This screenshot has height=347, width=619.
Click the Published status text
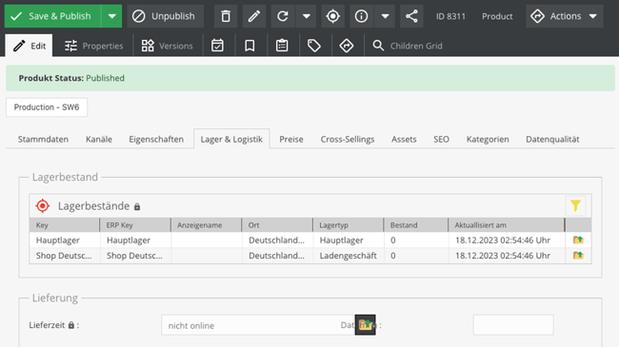tap(105, 78)
